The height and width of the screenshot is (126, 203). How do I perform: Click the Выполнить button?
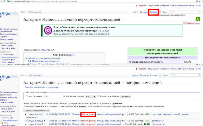click(125, 96)
